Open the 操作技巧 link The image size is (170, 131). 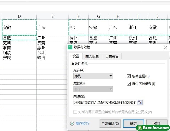82,124
